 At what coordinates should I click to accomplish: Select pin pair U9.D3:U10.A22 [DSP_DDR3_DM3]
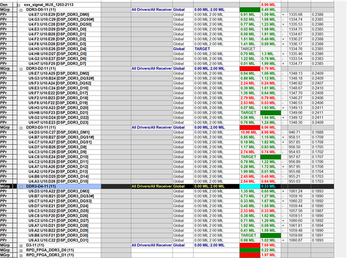(x=59, y=191)
